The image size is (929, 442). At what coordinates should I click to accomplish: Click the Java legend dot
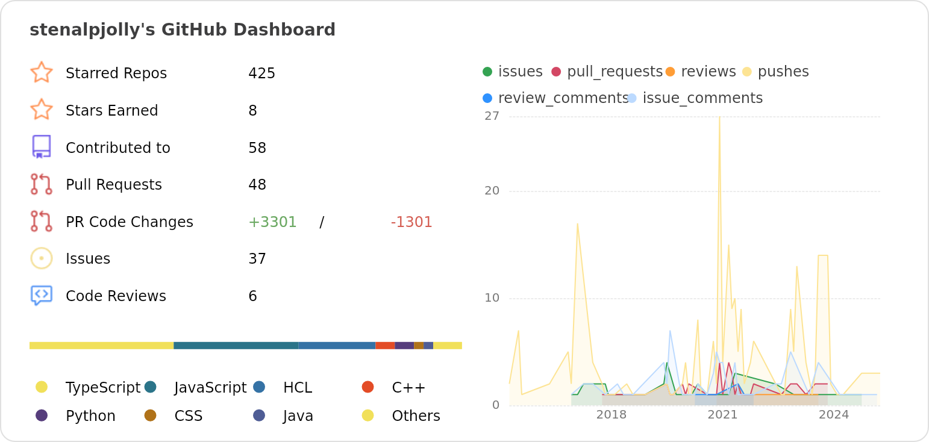point(259,415)
